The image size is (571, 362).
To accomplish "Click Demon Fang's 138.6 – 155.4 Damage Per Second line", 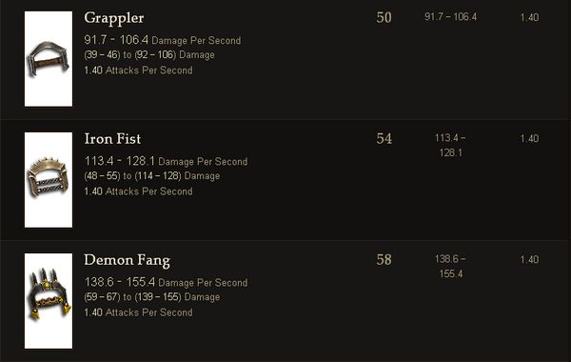I will [x=166, y=282].
